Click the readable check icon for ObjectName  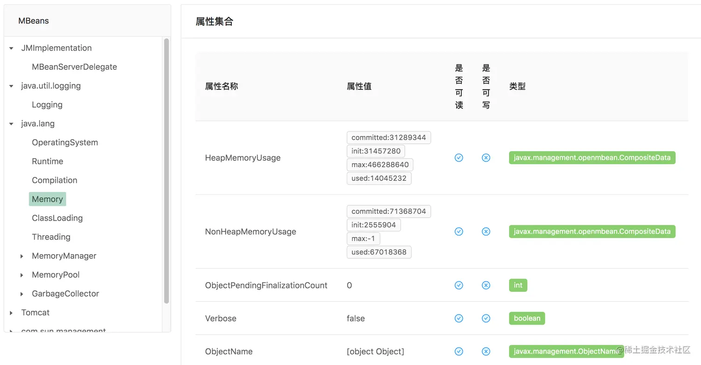[459, 352]
